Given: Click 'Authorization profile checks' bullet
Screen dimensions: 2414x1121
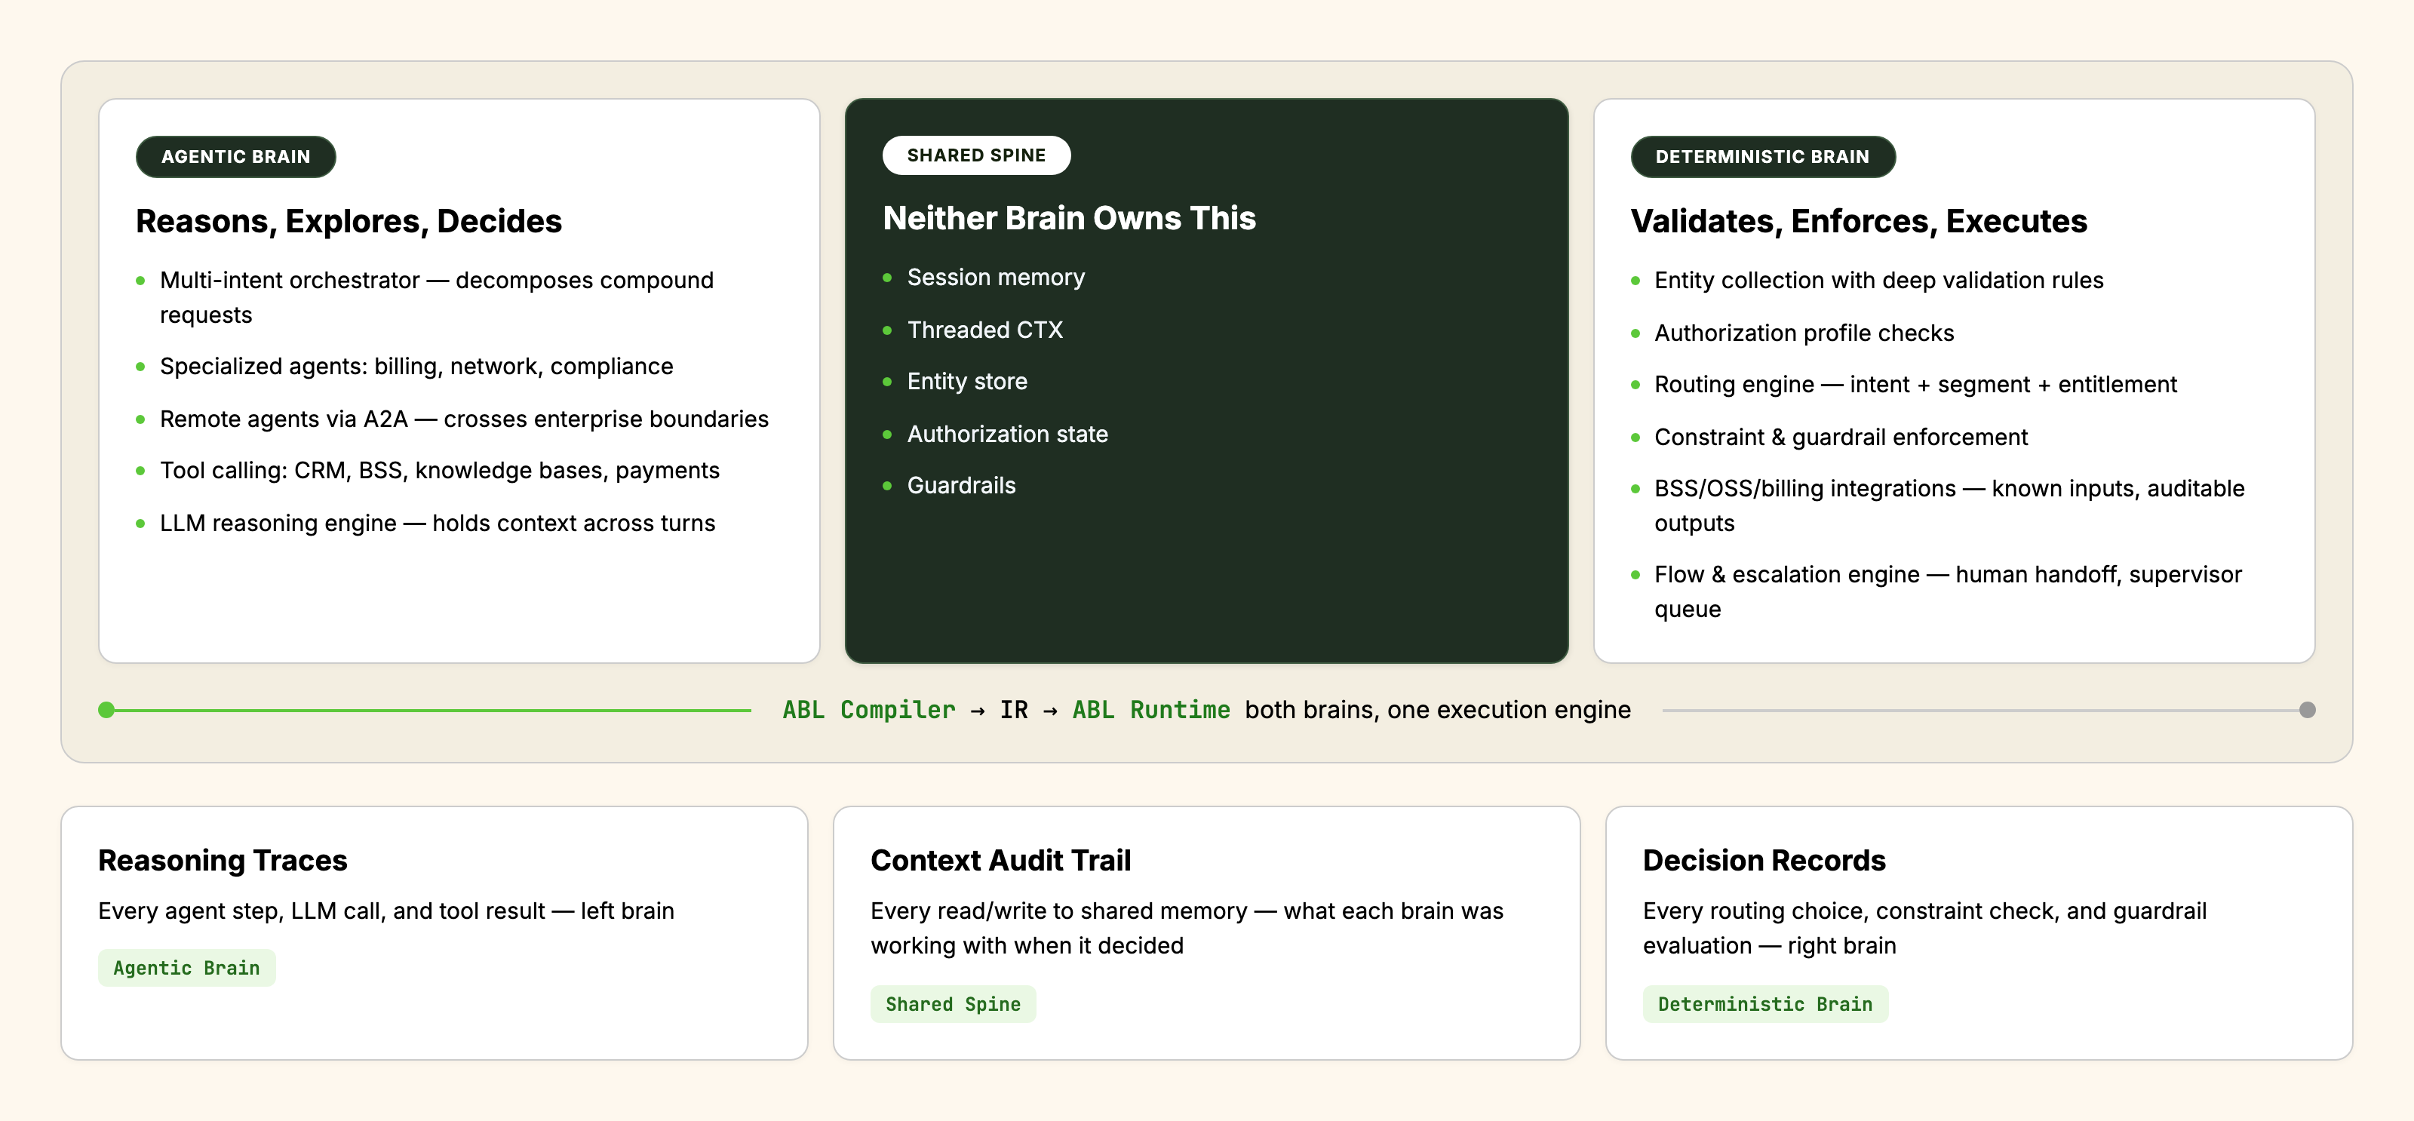Looking at the screenshot, I should pyautogui.click(x=1804, y=333).
